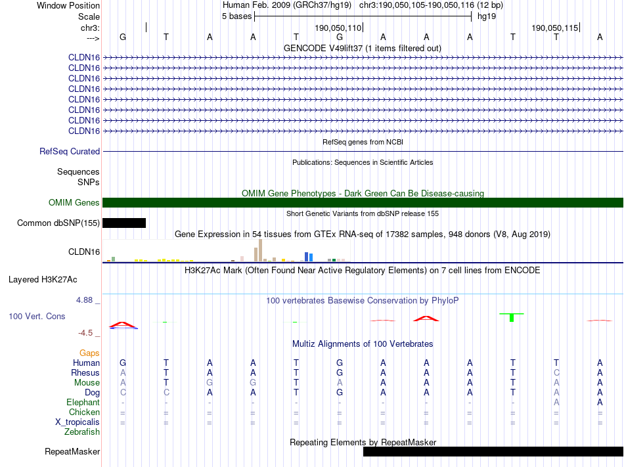The height and width of the screenshot is (467, 624).
Task: Click the 190,050,115 position marker
Action: 555,28
